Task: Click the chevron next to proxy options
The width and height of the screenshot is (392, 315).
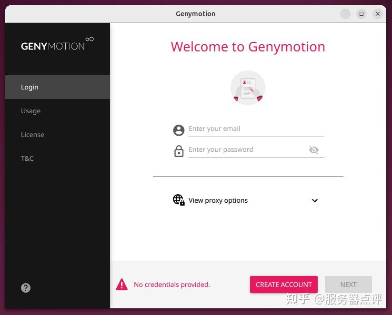Action: tap(314, 200)
